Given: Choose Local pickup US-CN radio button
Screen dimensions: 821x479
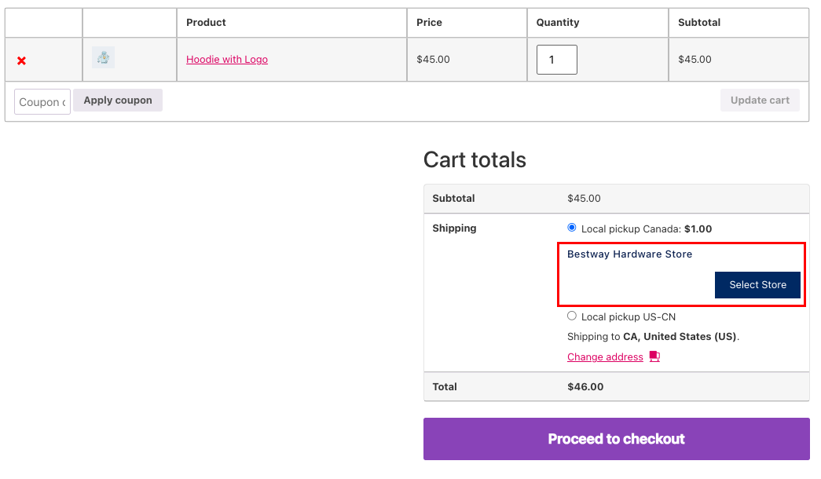Looking at the screenshot, I should click(572, 316).
